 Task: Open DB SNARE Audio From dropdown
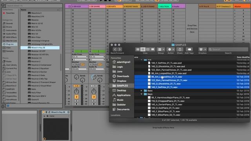(x=97, y=57)
